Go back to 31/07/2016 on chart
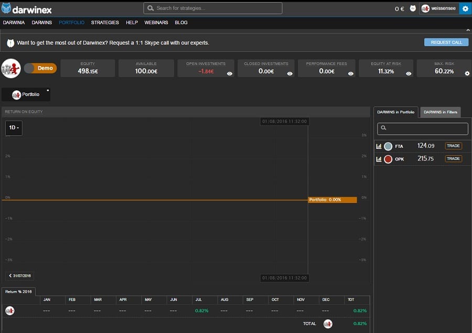 point(20,276)
